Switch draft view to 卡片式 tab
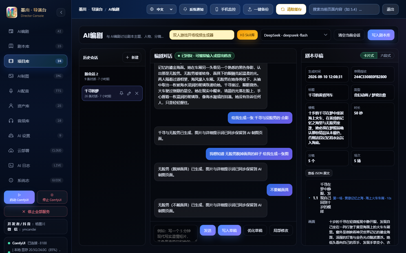The image size is (406, 253). (x=369, y=56)
